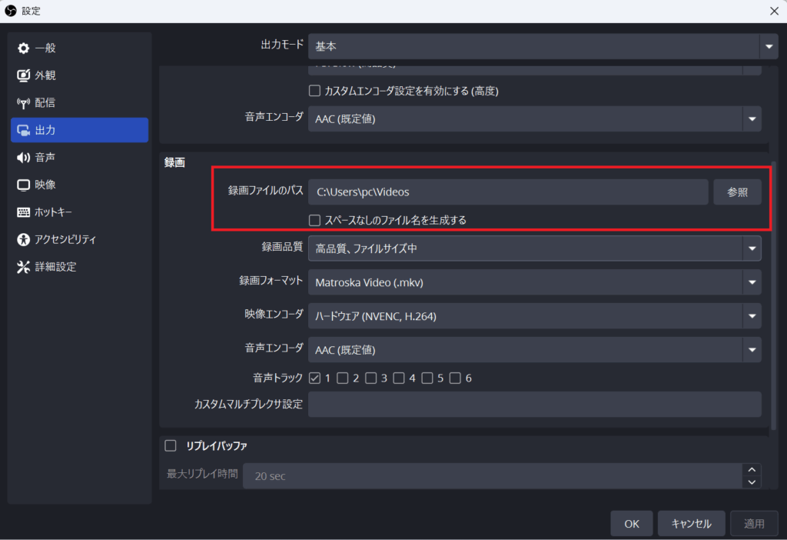Open 詳細設定 wrench tools icon

pyautogui.click(x=23, y=267)
